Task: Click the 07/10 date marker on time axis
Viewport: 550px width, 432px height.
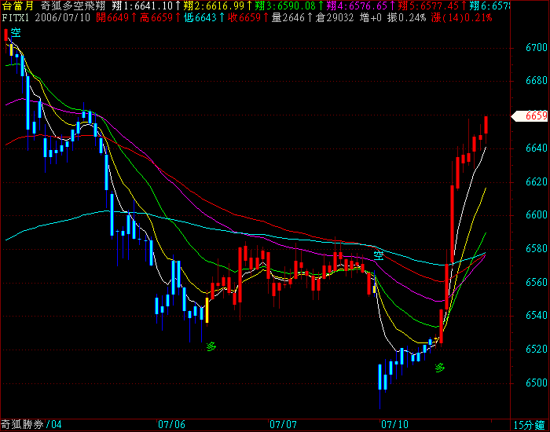Action: pos(394,425)
